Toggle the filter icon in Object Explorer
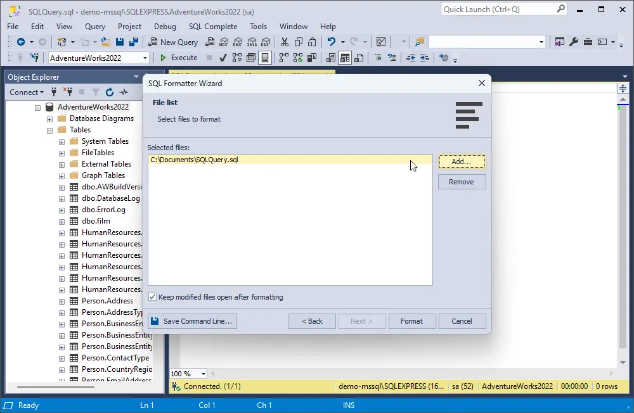This screenshot has height=413, width=634. [x=95, y=92]
